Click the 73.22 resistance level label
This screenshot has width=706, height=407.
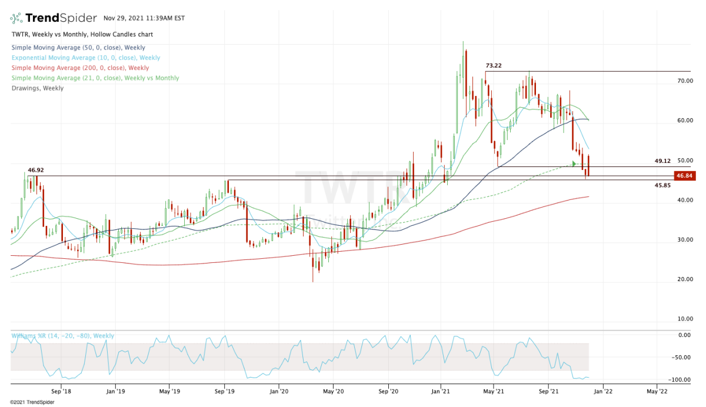tap(494, 66)
